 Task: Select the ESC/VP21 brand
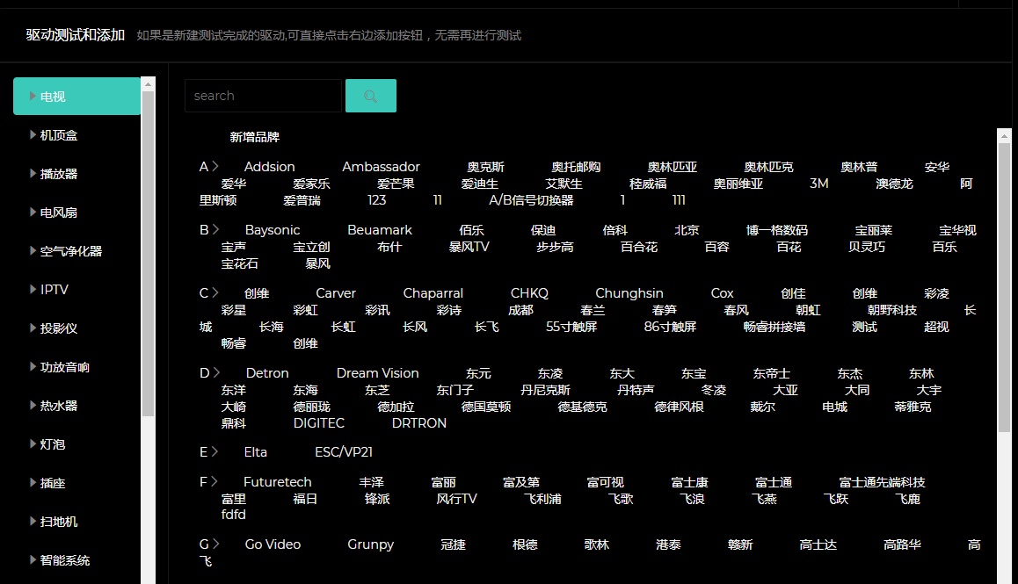(344, 451)
